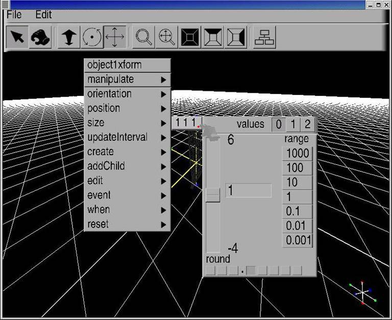Set range to 100
The image size is (392, 320).
(297, 168)
